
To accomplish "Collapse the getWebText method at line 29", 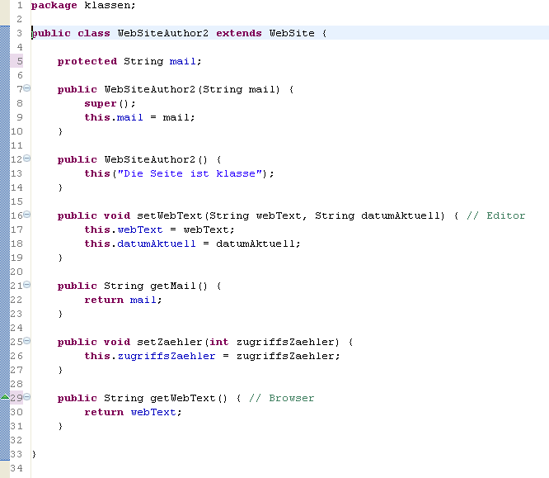I will pyautogui.click(x=27, y=397).
